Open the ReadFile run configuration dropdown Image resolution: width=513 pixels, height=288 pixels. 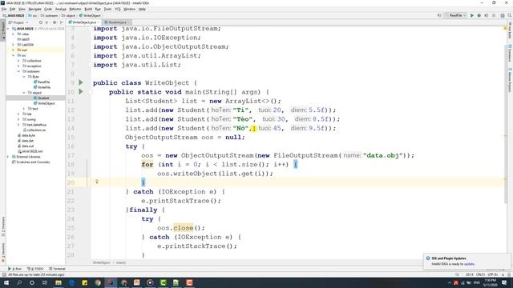[456, 15]
